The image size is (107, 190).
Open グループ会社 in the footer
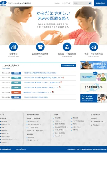[x=6, y=136]
